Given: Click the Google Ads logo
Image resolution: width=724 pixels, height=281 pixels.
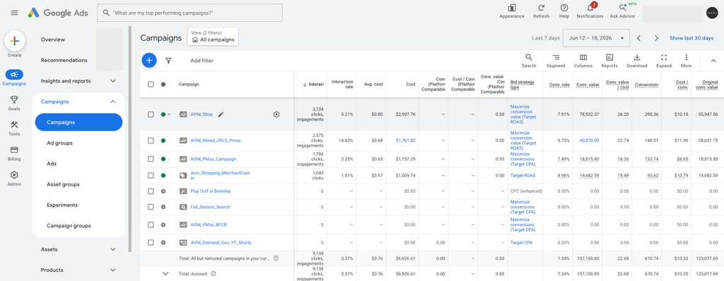Looking at the screenshot, I should pos(58,13).
